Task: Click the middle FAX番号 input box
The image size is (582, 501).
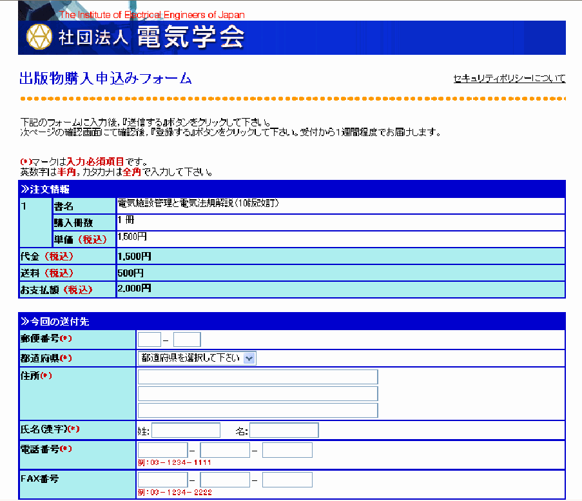Action: 225,480
